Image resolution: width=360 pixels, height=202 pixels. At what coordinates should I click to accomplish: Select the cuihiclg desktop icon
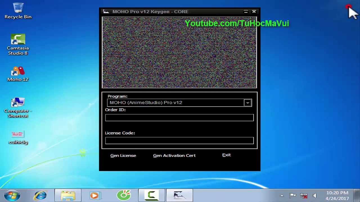(18, 137)
